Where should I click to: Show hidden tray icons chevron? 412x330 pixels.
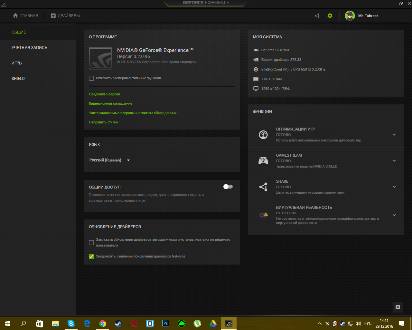click(319, 324)
